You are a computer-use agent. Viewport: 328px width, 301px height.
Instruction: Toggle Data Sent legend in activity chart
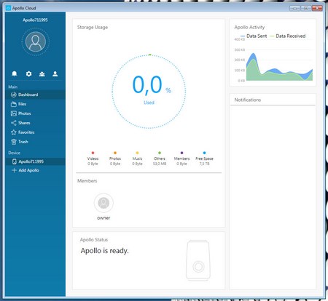click(254, 36)
